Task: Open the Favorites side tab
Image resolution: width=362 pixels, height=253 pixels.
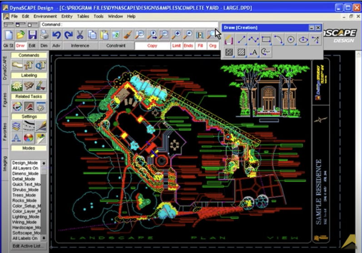Action: pos(5,132)
